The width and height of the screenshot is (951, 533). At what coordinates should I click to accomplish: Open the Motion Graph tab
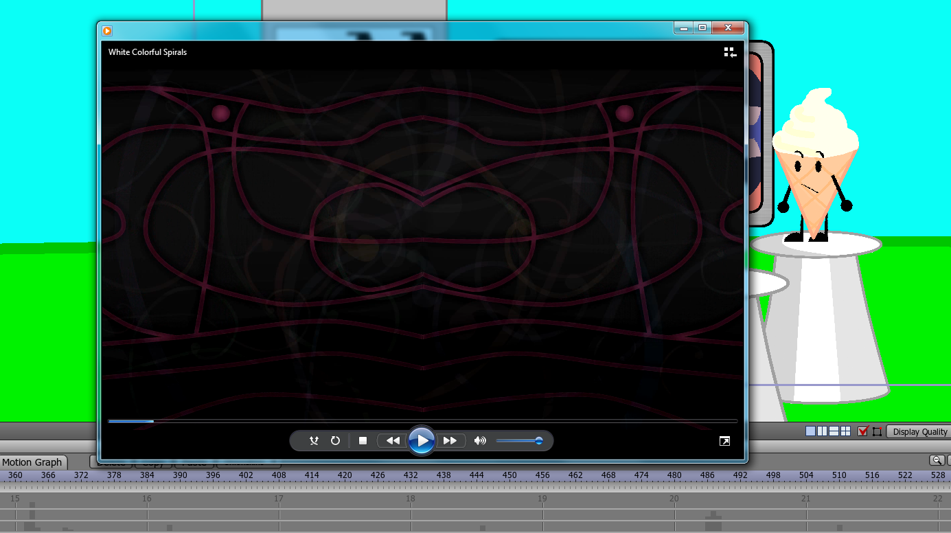[x=33, y=462]
